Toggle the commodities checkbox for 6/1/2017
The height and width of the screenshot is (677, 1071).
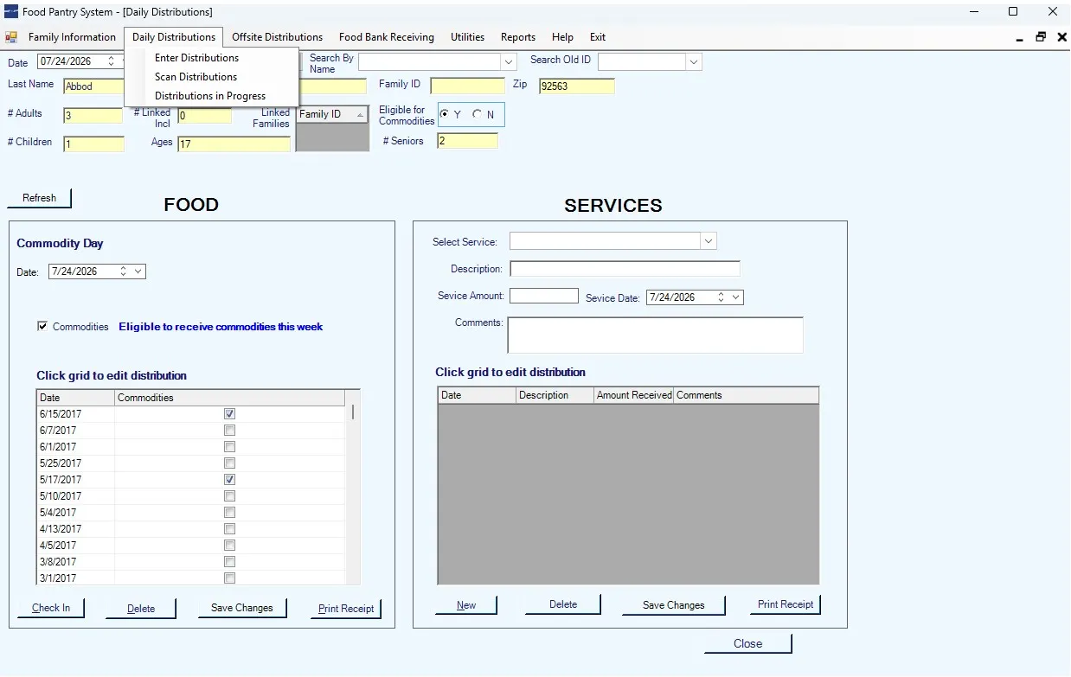point(229,447)
